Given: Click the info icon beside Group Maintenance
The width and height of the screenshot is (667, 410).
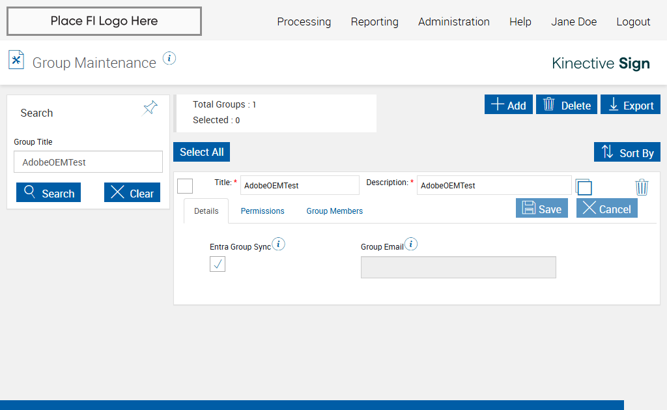Looking at the screenshot, I should [x=169, y=58].
